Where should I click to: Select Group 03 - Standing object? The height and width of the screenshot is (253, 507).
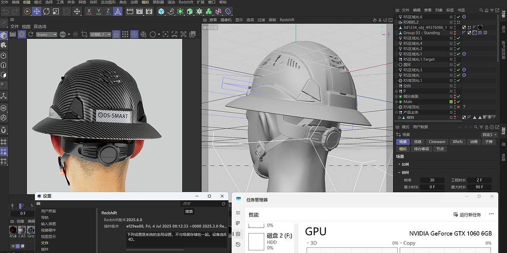click(421, 33)
